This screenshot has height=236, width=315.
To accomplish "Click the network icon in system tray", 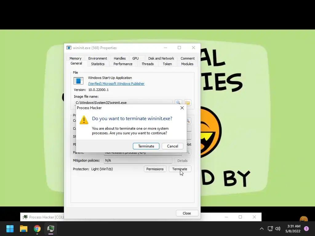I will pos(270,229).
